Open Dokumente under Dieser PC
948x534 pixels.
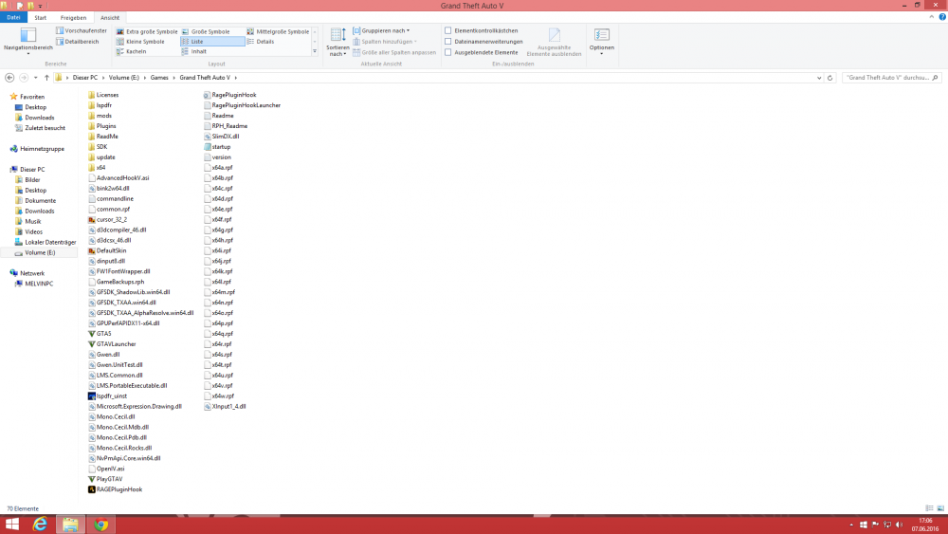[40, 201]
